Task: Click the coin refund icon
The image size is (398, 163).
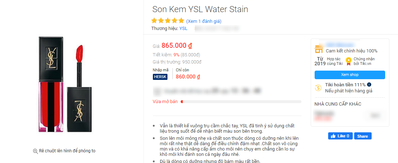Action: [319, 87]
